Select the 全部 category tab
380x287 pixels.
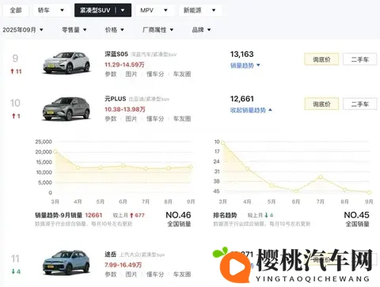point(16,10)
